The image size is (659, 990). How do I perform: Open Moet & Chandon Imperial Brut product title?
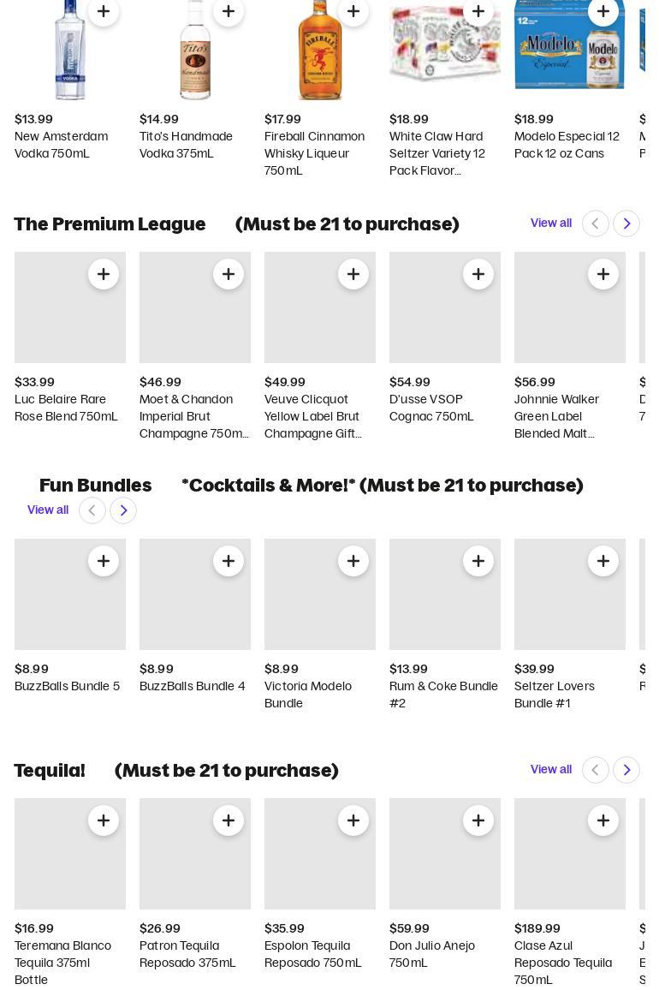193,416
